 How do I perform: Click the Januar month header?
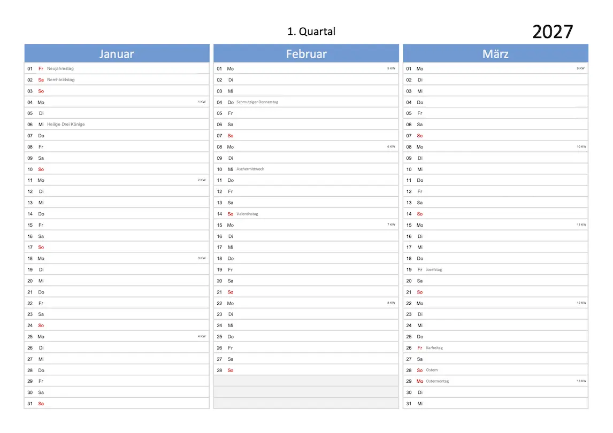(x=117, y=54)
